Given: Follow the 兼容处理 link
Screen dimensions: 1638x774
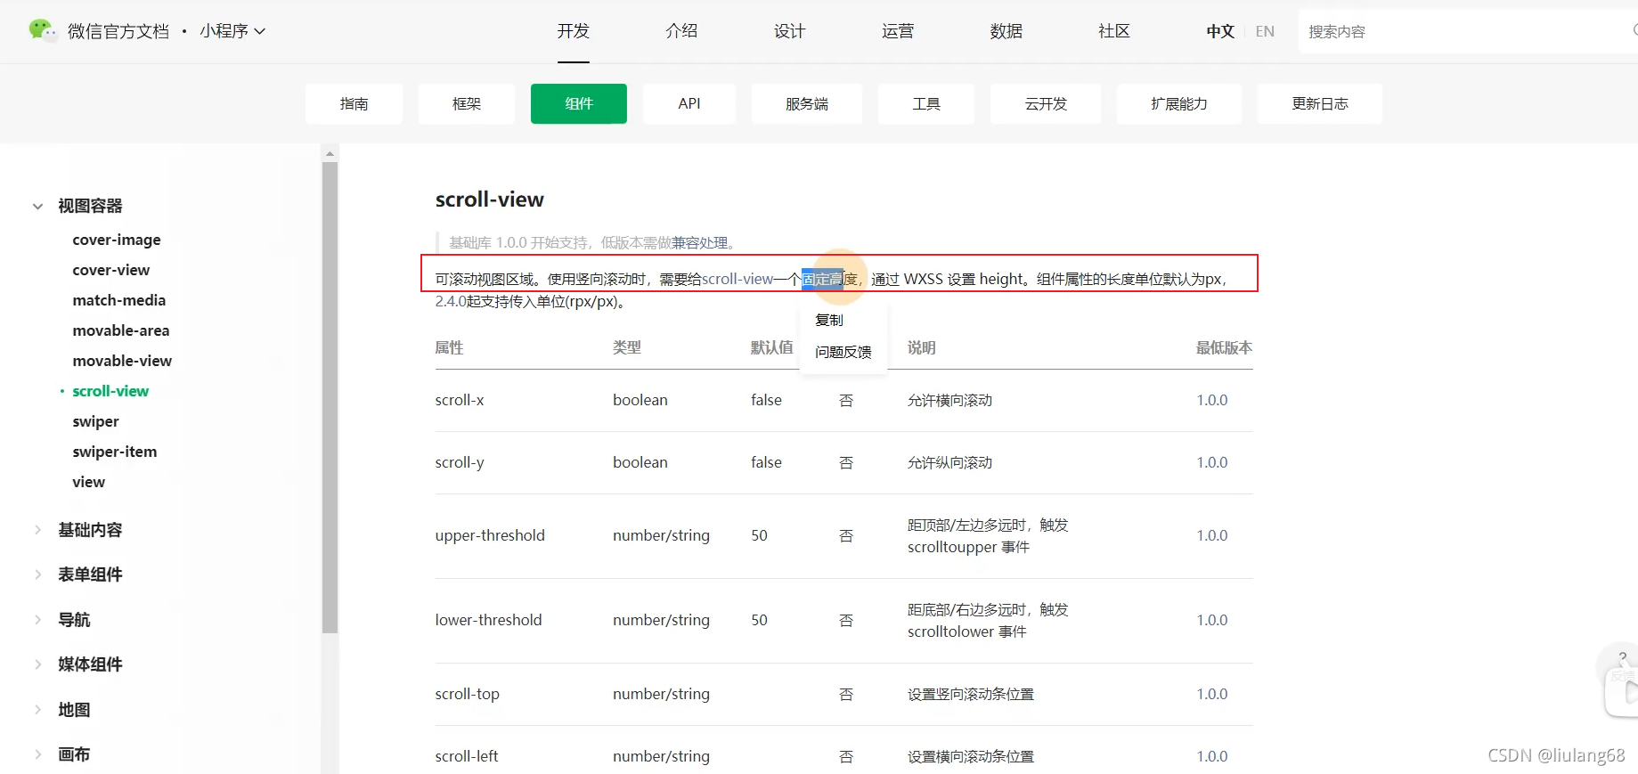Looking at the screenshot, I should [x=699, y=242].
